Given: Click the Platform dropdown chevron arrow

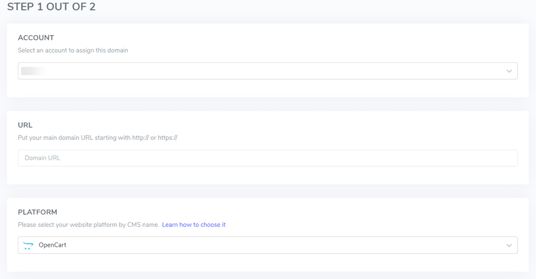Looking at the screenshot, I should coord(509,245).
